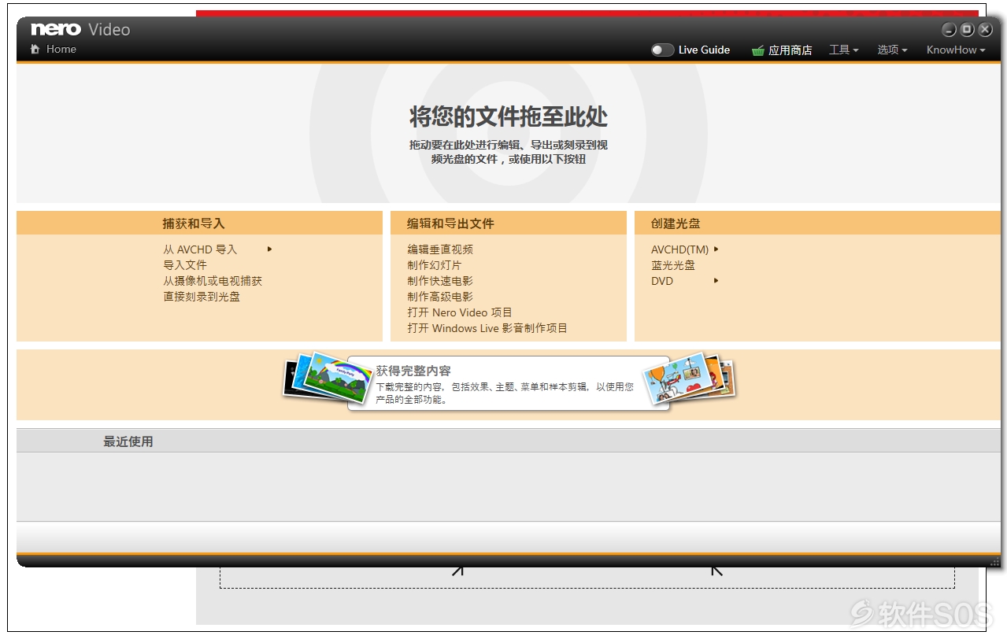1007x639 pixels.
Task: Select 制作幻灯片
Action: click(435, 265)
